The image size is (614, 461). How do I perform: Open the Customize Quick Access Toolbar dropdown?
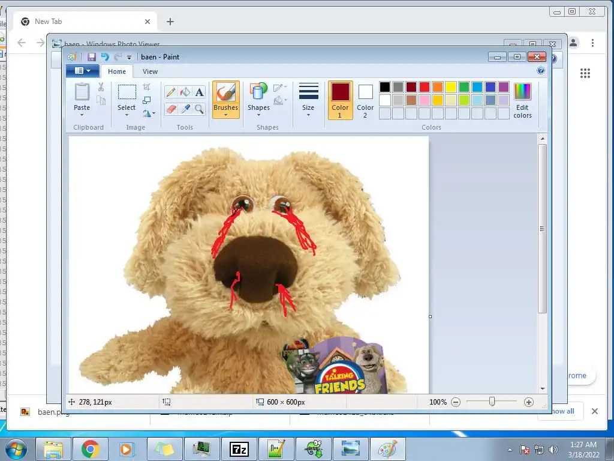130,57
